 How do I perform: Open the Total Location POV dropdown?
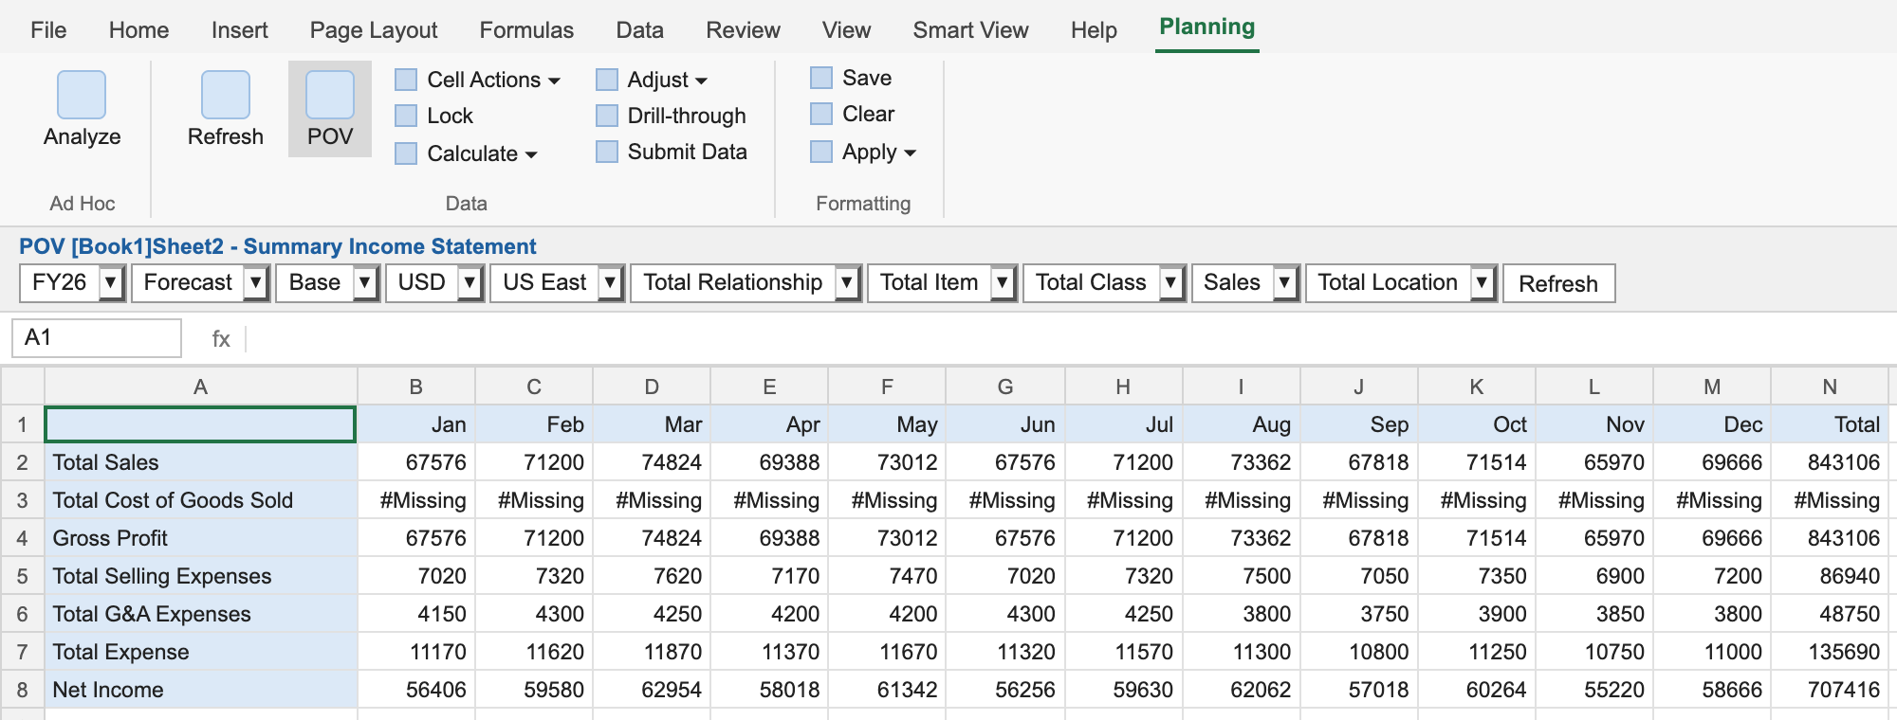tap(1483, 283)
